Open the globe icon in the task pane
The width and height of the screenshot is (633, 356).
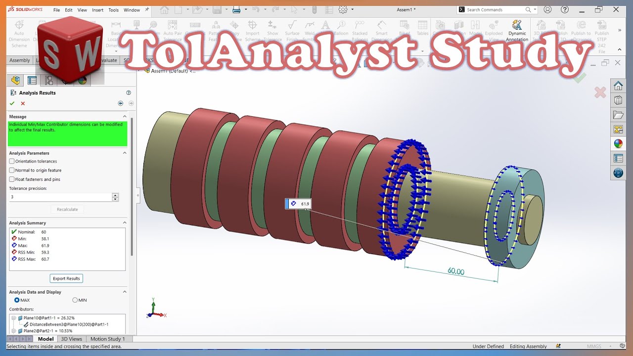[618, 173]
